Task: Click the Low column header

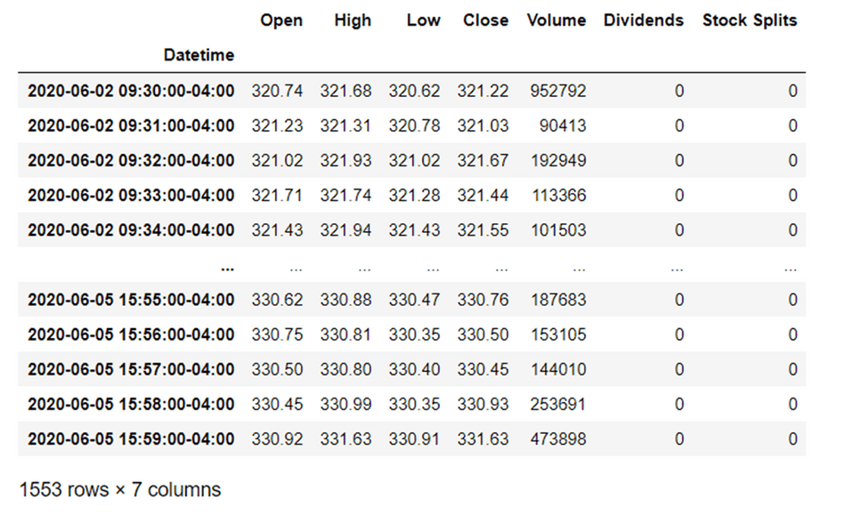Action: (x=423, y=20)
